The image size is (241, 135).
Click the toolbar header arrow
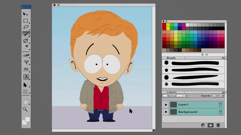(23, 7)
